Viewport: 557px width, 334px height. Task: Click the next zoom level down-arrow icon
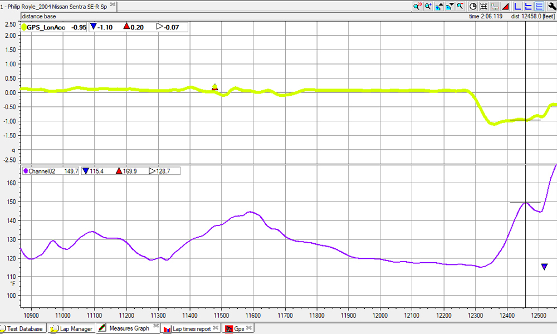click(x=449, y=7)
